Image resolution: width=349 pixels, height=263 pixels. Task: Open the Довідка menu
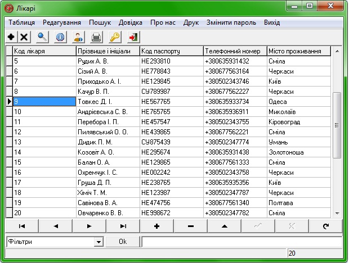[x=131, y=22]
